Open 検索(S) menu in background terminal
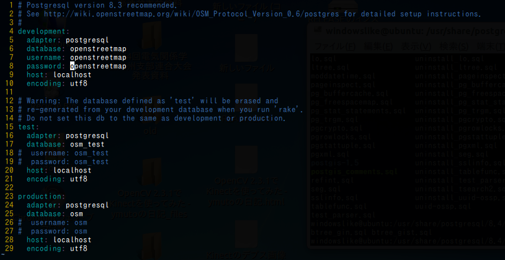Screen dimensions: 505x260 coord(454,46)
